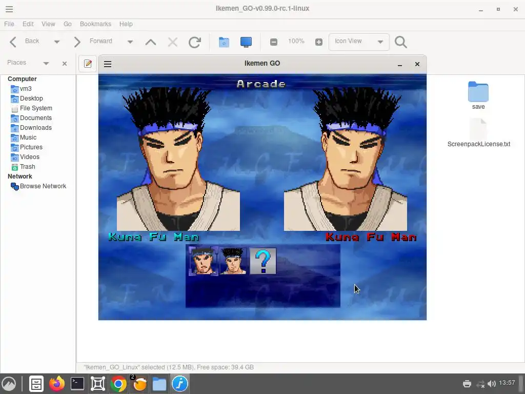
Task: Open the Help menu
Action: 126,24
